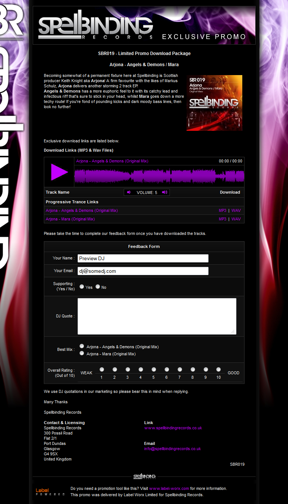Rate the release 5 out of 10
Screen dimensions: 288x504
click(x=154, y=369)
